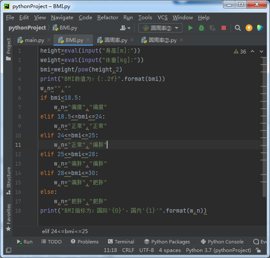270x258 pixels.
Task: Click line number 6 in the gutter
Action: (19, 98)
